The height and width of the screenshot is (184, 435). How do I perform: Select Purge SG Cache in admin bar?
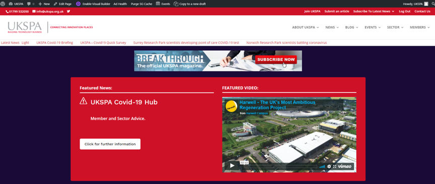coord(141,4)
